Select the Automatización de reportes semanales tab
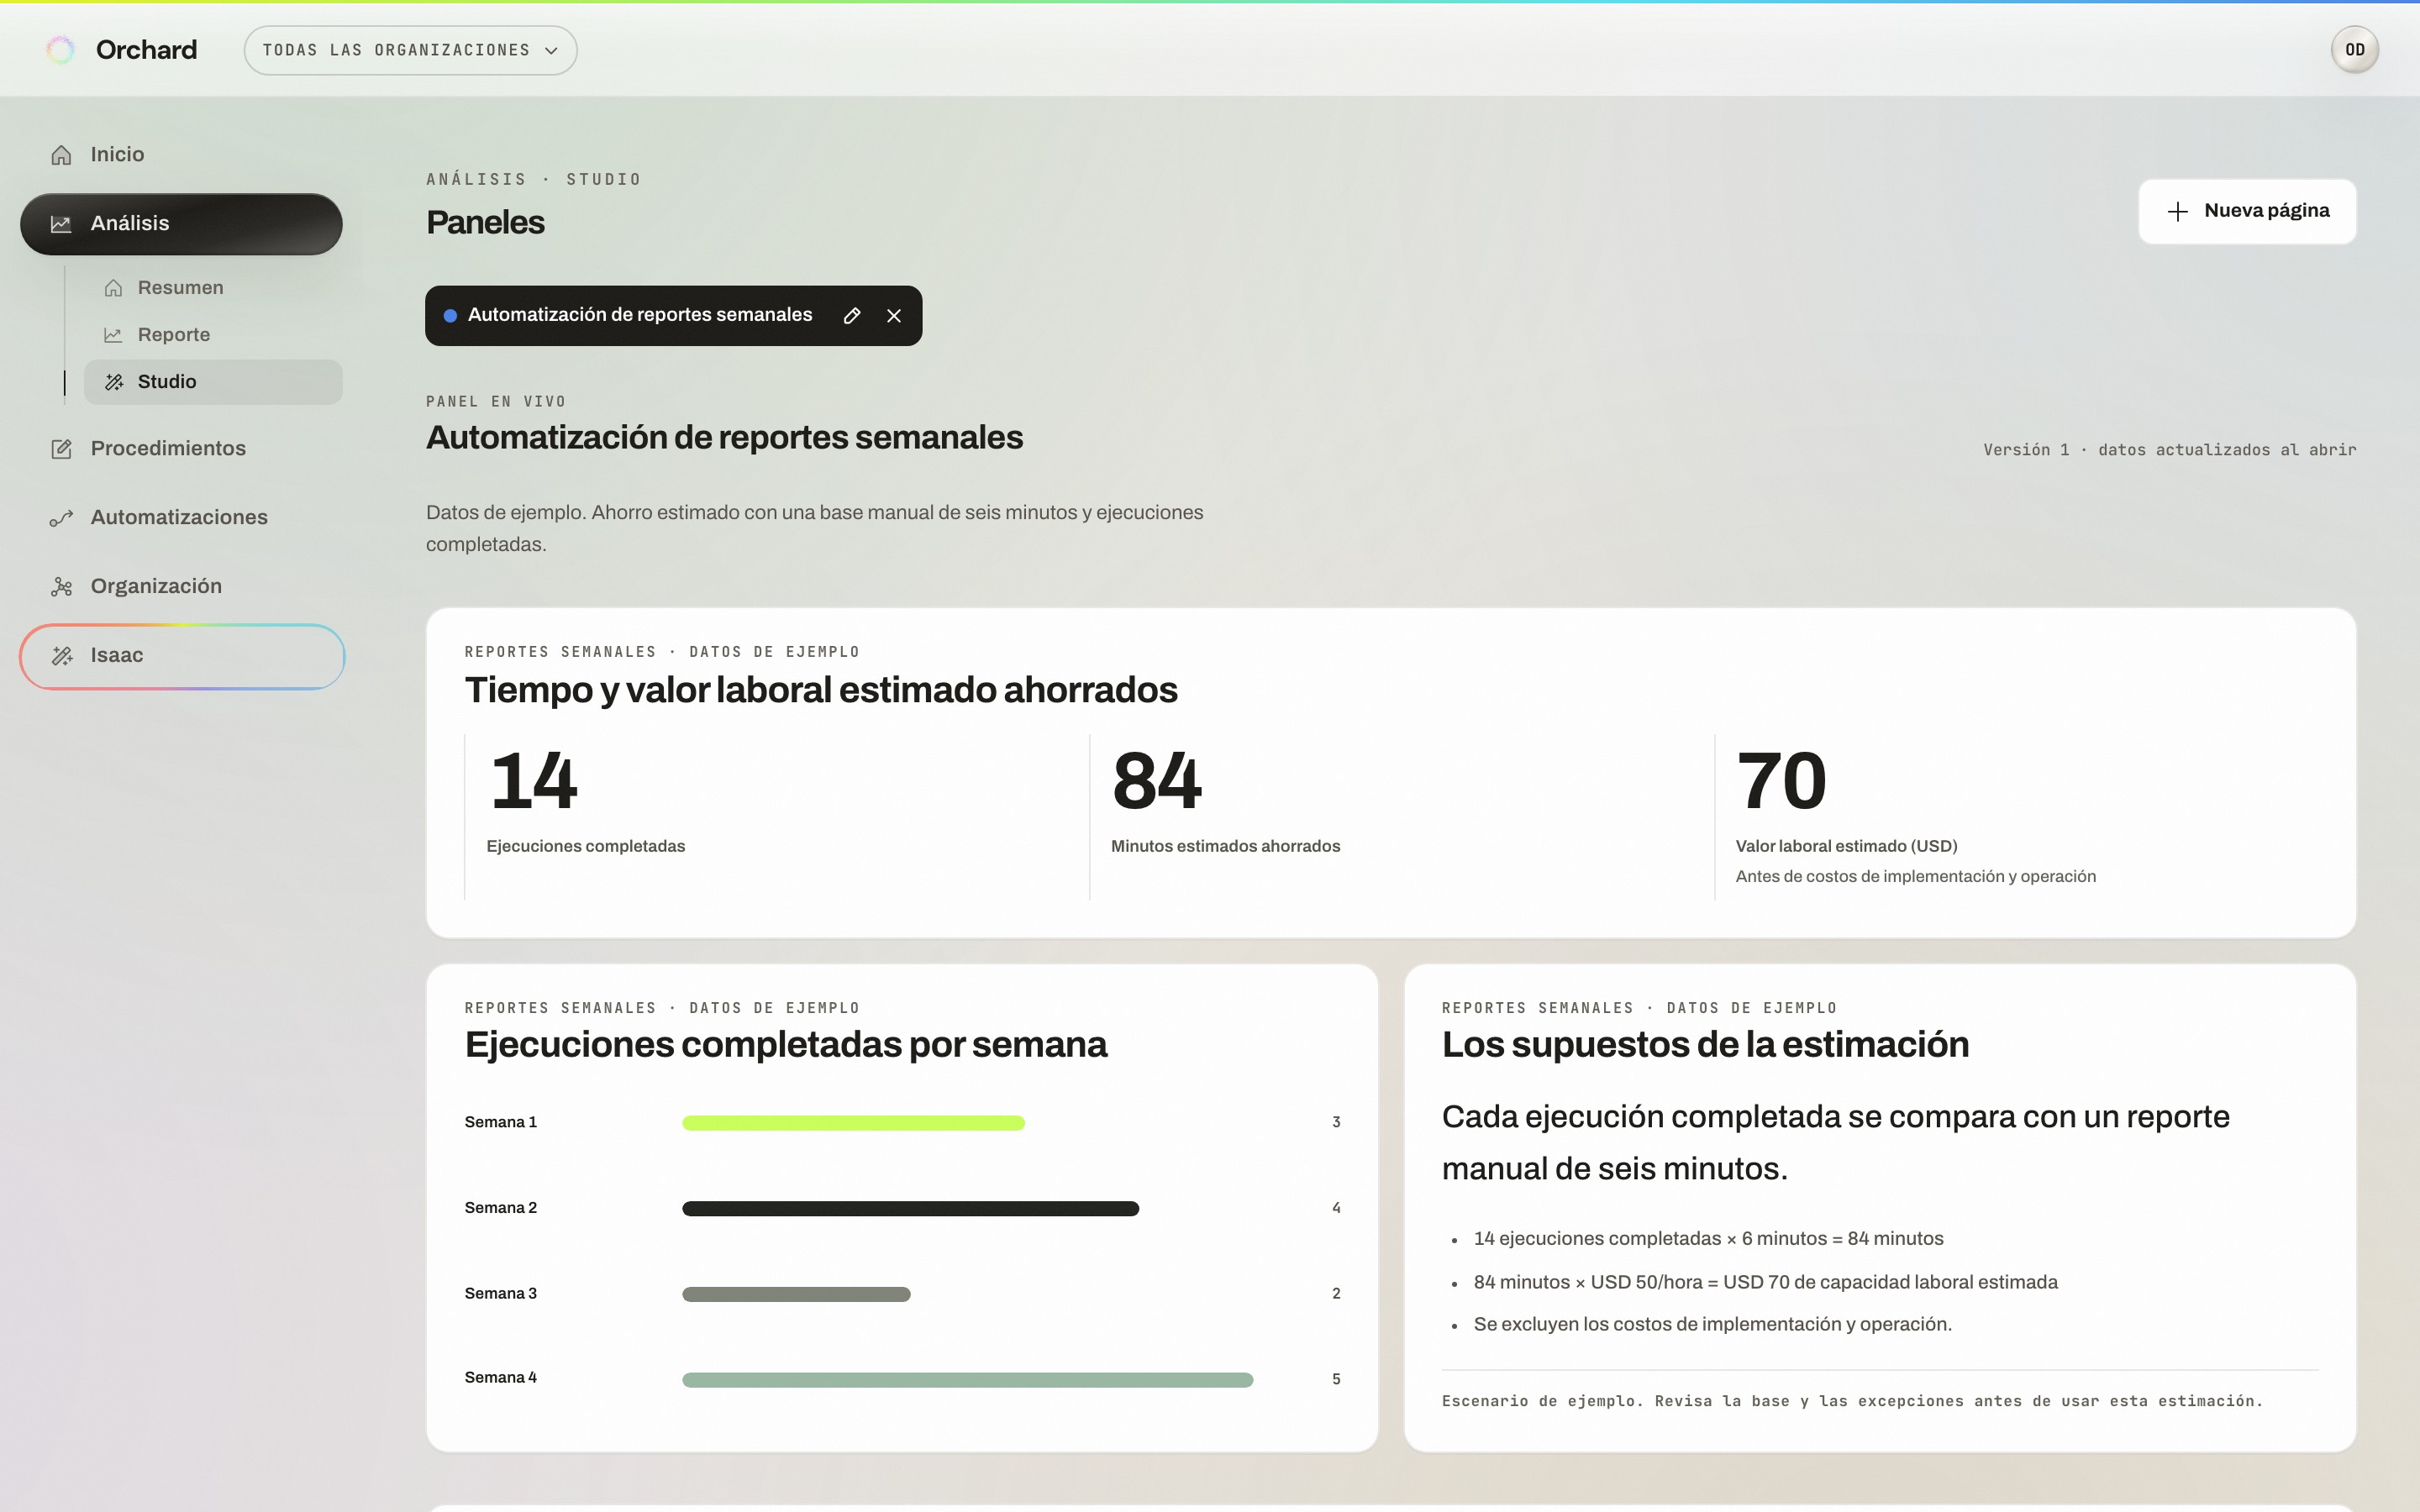2420x1512 pixels. pyautogui.click(x=640, y=315)
